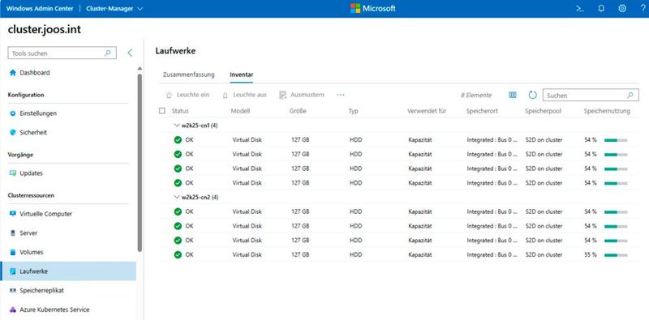Sort by Verwendet für column header
Image resolution: width=649 pixels, height=320 pixels.
pos(427,111)
